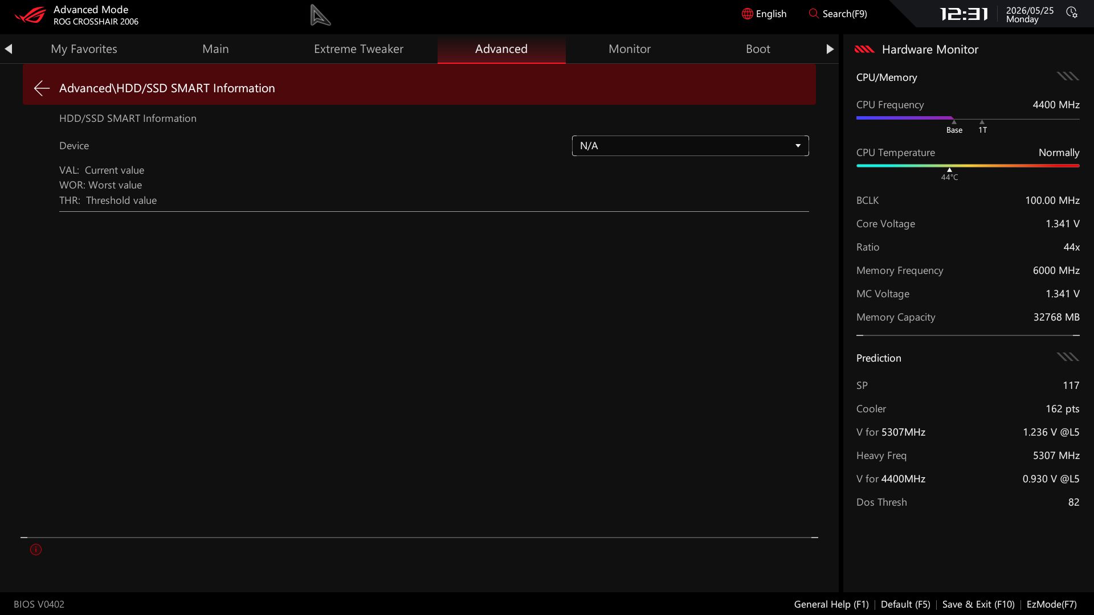The height and width of the screenshot is (615, 1094).
Task: Click the WOR: Worst value text
Action: [x=100, y=185]
